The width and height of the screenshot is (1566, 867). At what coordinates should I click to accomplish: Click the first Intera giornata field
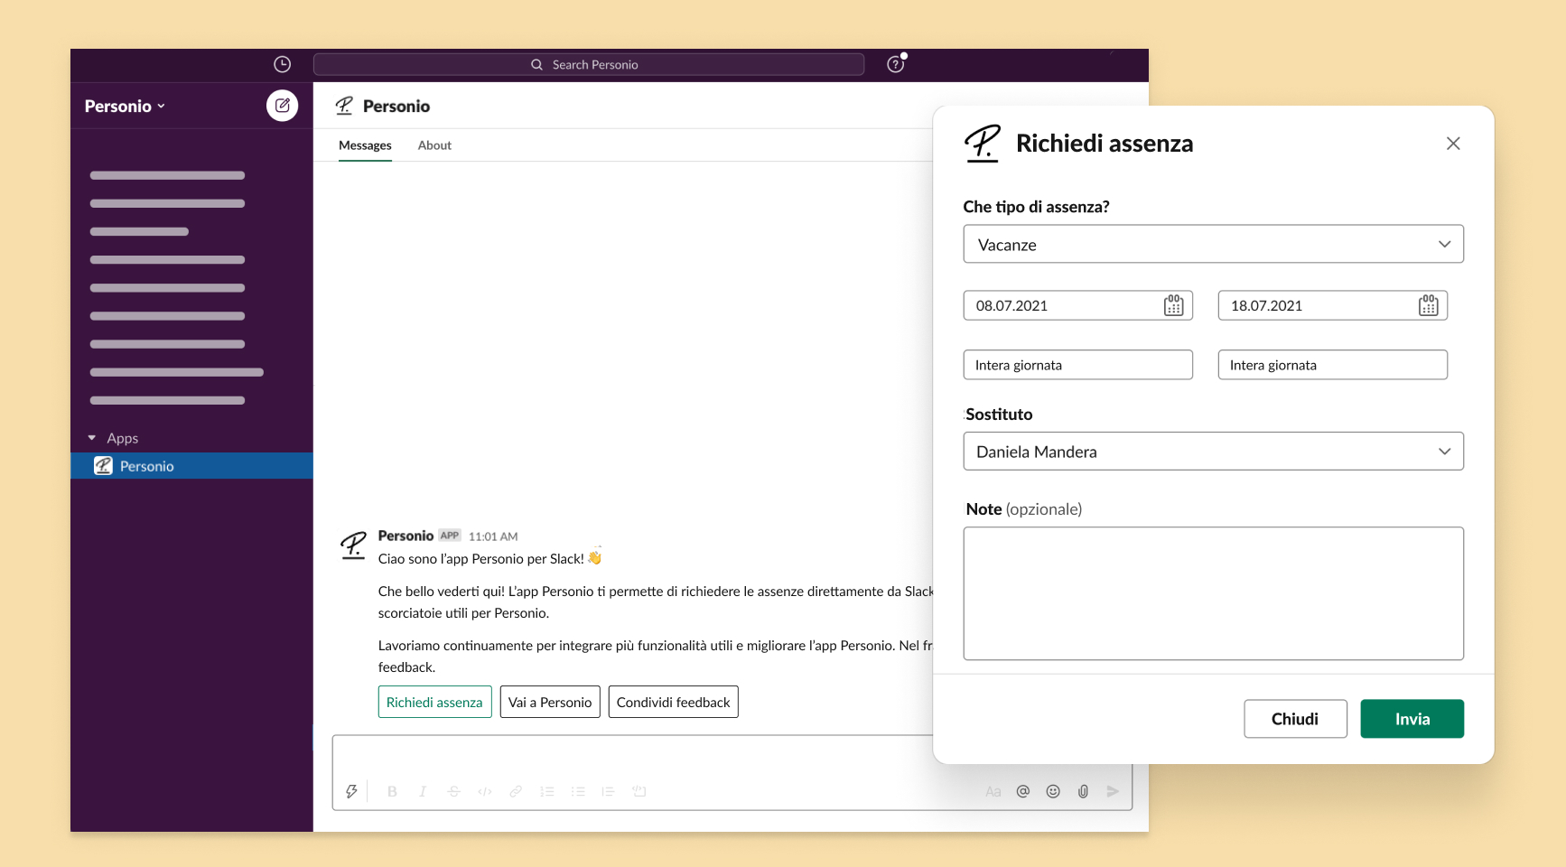coord(1077,365)
